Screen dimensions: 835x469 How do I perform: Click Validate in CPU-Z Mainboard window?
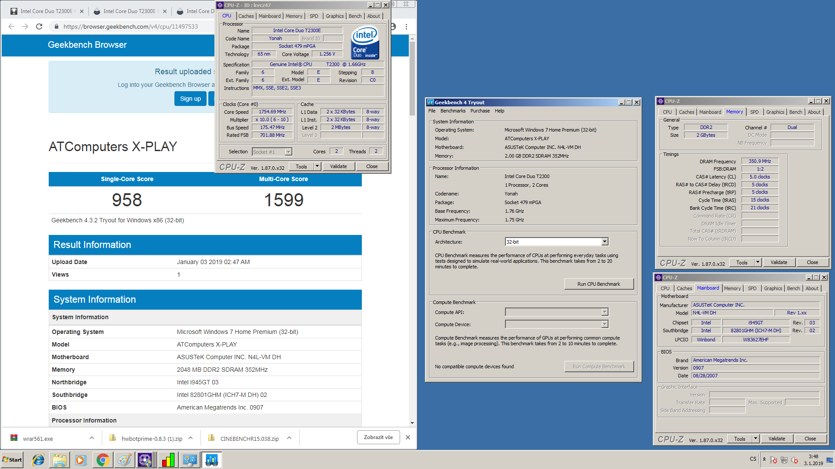[x=776, y=439]
